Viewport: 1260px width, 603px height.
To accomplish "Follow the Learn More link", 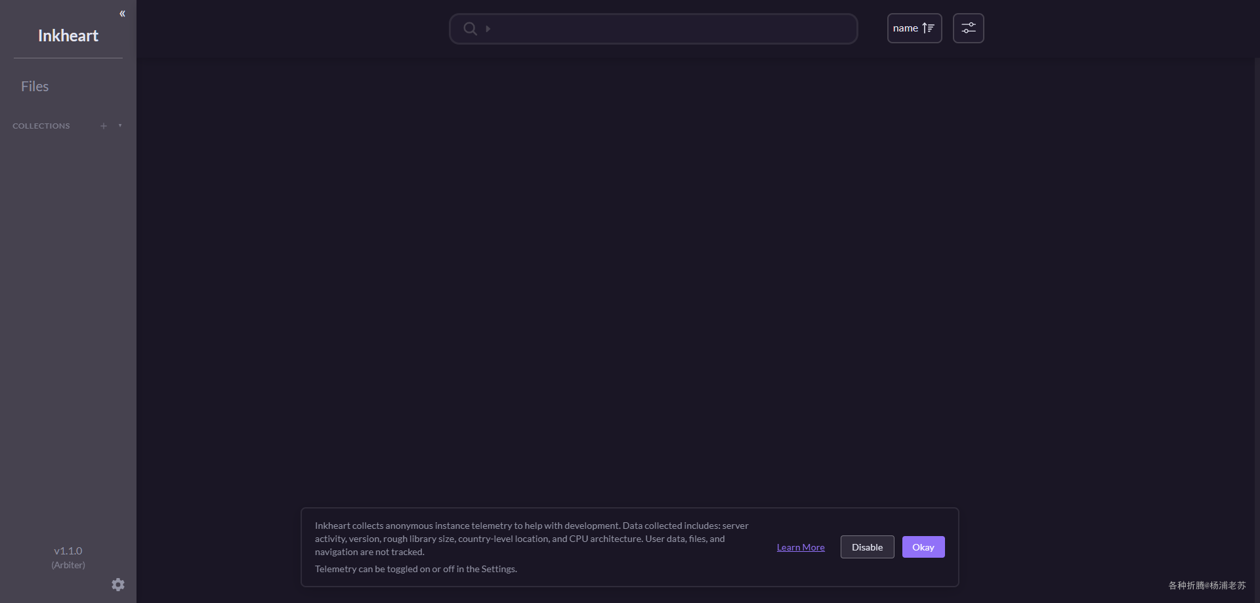I will click(x=801, y=547).
